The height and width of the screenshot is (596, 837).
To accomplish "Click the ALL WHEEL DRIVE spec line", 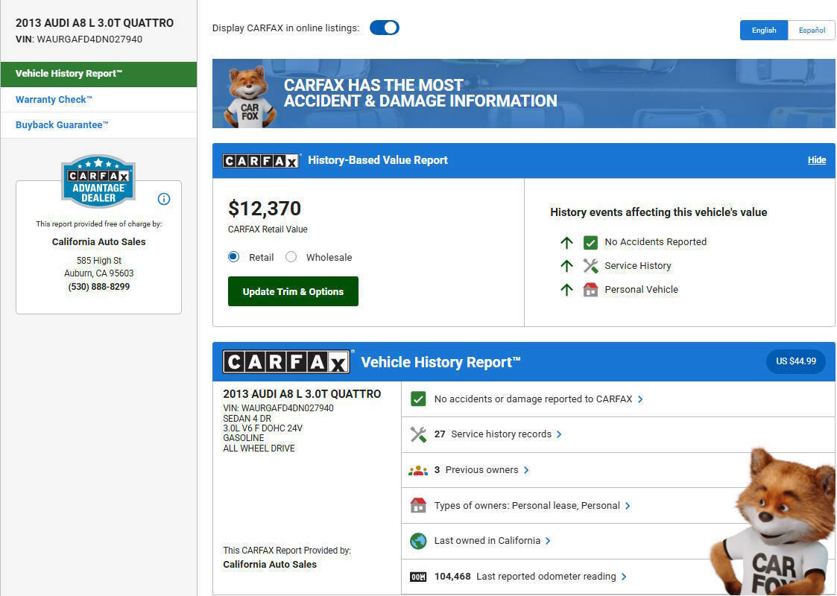I will tap(259, 448).
